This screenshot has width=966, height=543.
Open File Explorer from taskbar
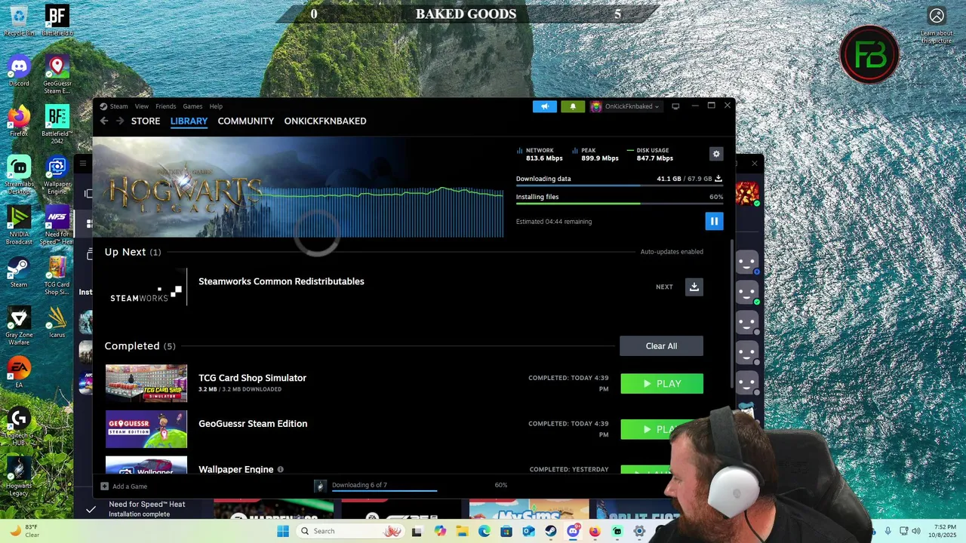(x=462, y=531)
